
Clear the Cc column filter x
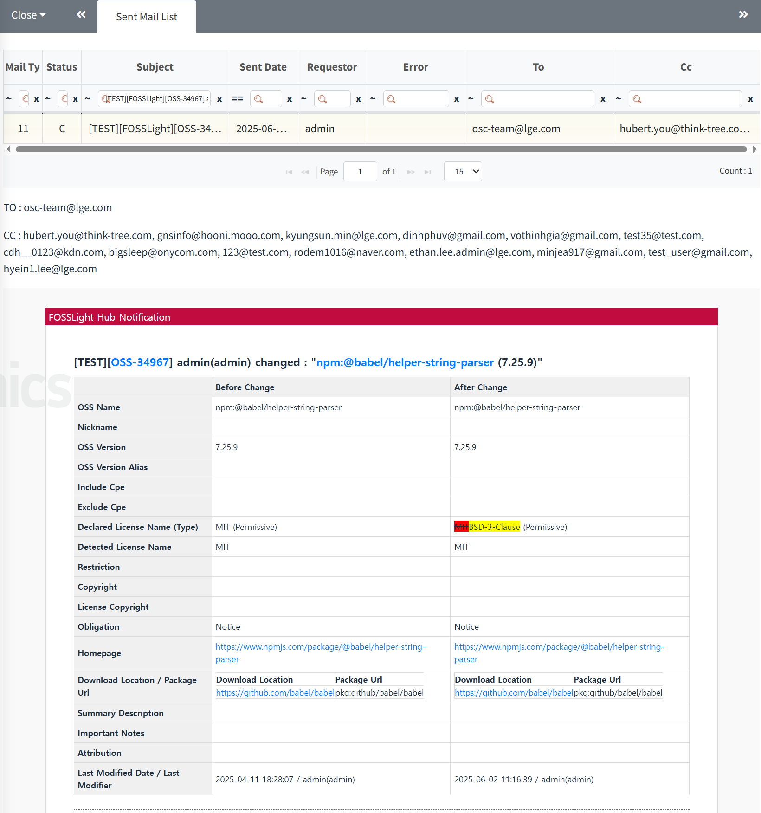(750, 99)
